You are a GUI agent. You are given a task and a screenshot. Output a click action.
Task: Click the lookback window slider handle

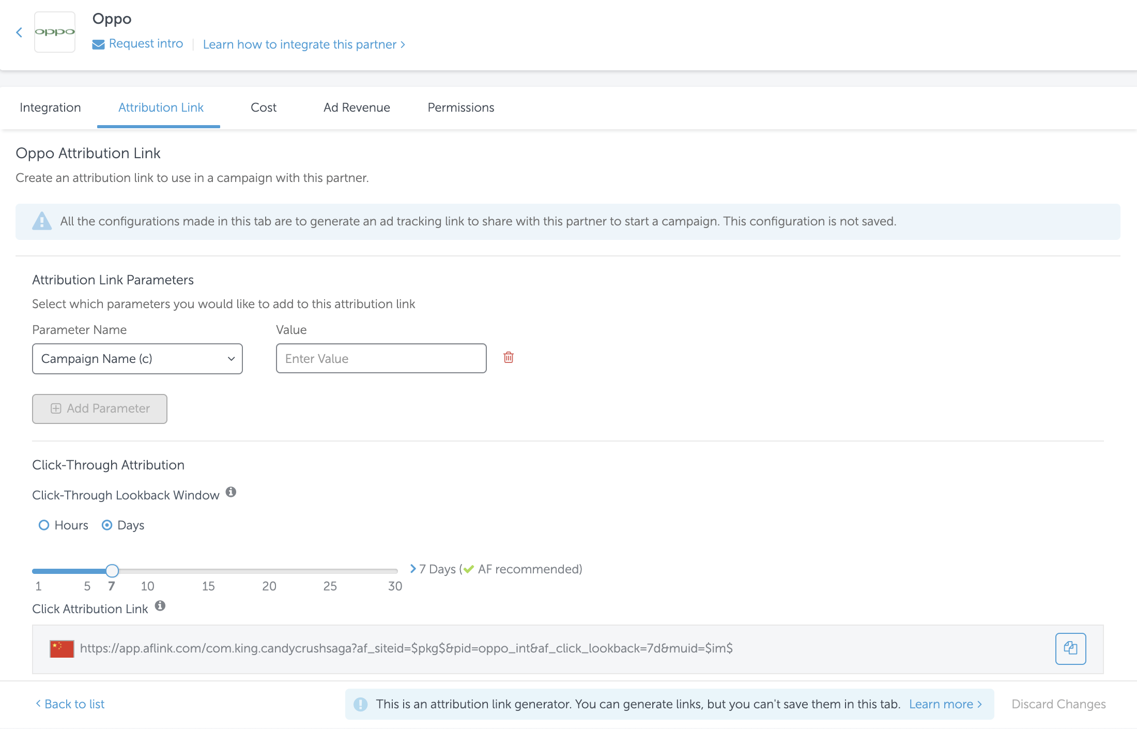click(112, 571)
